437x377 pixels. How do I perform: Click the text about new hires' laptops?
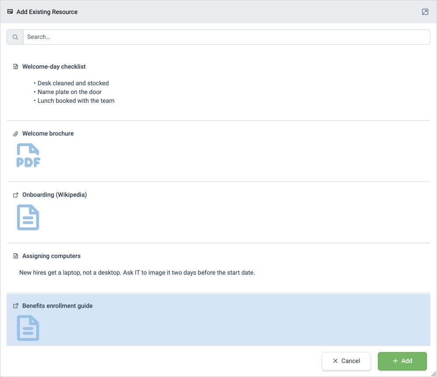point(137,272)
